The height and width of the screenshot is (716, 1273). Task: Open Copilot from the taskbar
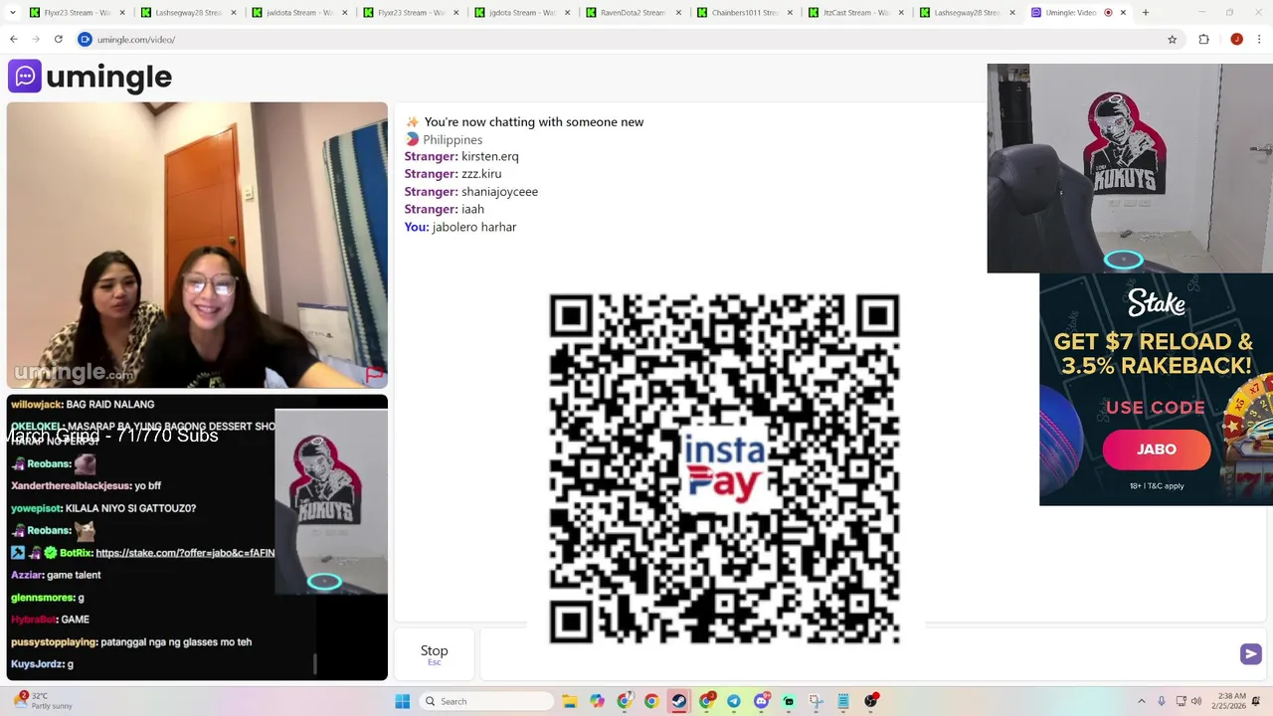pos(597,701)
